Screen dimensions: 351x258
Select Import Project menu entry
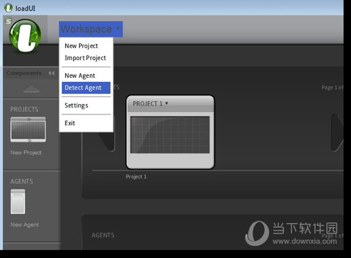coord(85,58)
